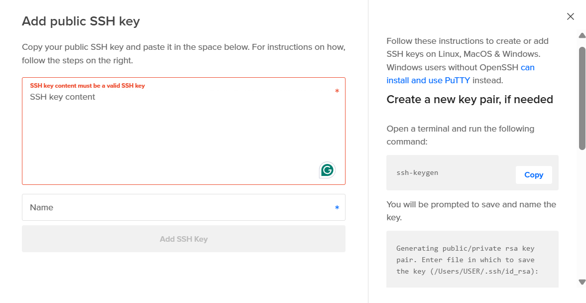Image resolution: width=586 pixels, height=303 pixels.
Task: Click the scroll down arrow in instructions panel
Action: [582, 282]
